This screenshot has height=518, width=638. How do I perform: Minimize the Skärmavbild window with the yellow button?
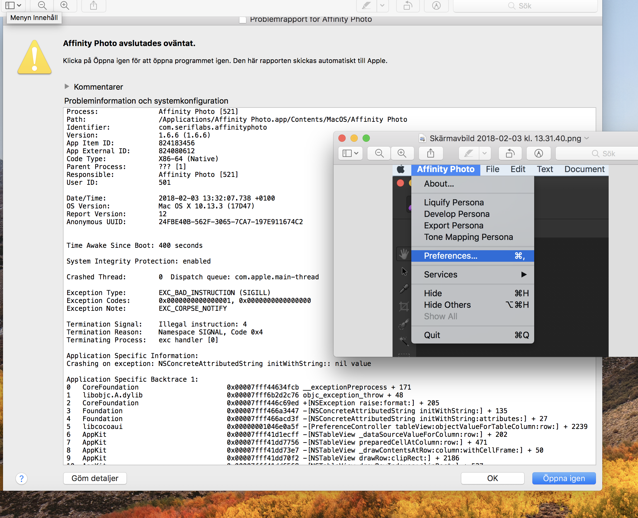[x=354, y=138]
